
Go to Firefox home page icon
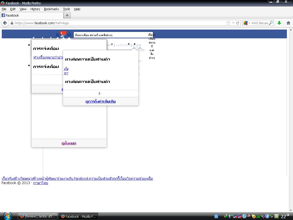(288, 23)
